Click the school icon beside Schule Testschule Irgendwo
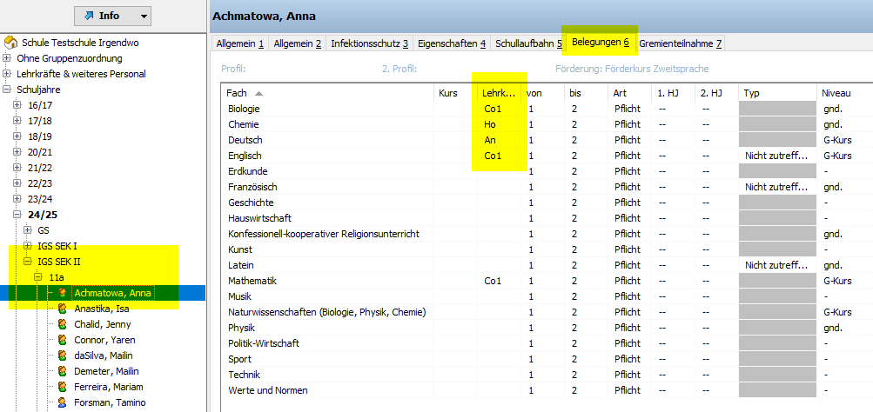The height and width of the screenshot is (412, 873). tap(10, 42)
